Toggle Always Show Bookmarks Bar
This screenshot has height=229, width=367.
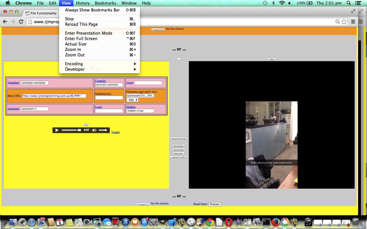92,10
